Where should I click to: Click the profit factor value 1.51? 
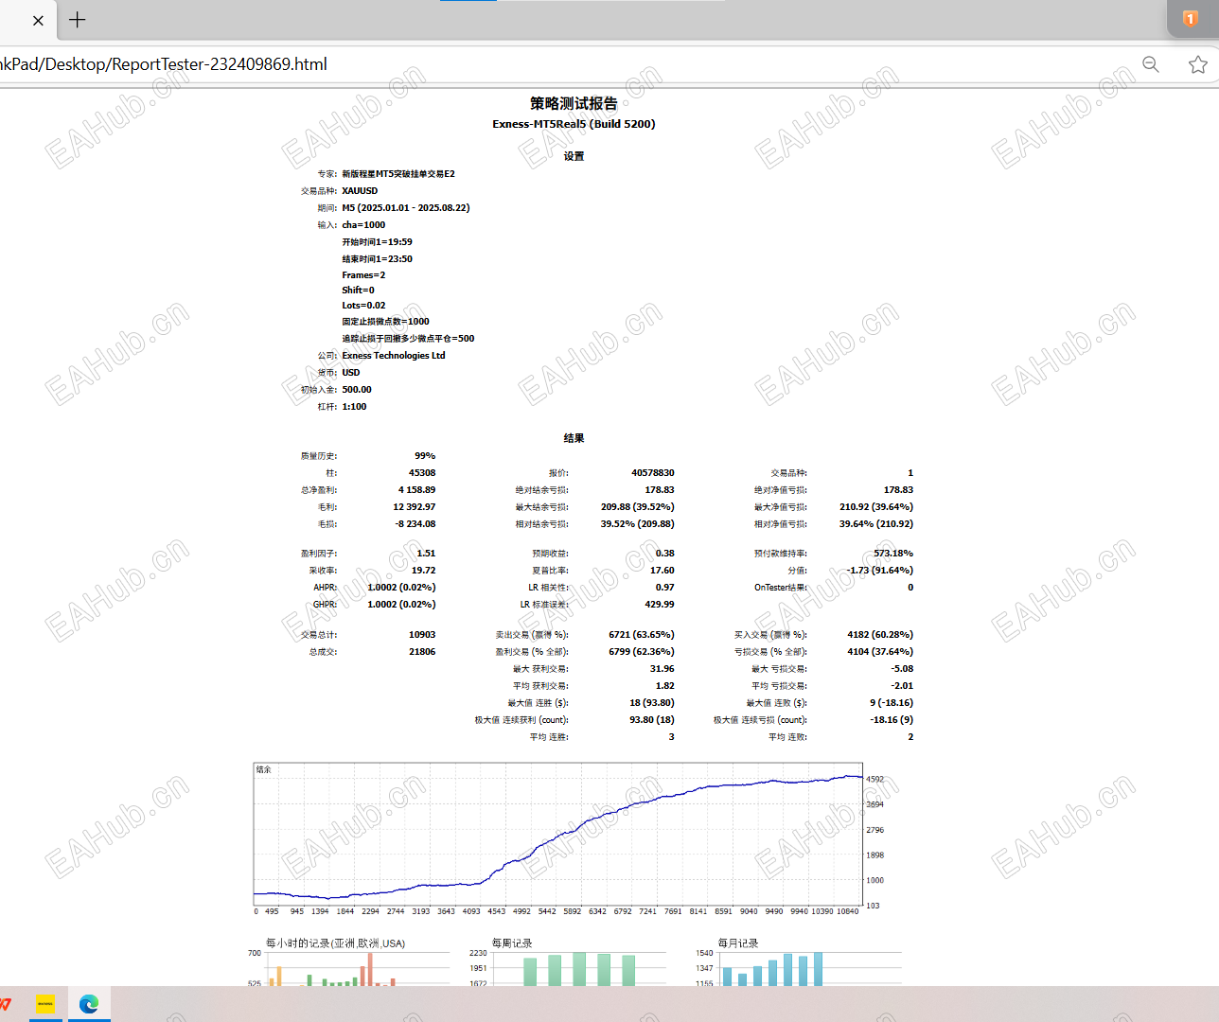pyautogui.click(x=426, y=554)
